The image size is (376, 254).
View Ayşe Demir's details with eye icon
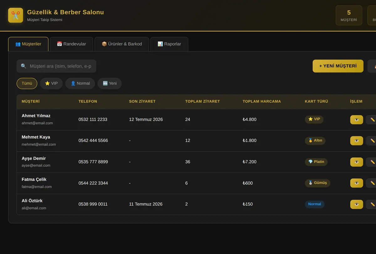[357, 162]
